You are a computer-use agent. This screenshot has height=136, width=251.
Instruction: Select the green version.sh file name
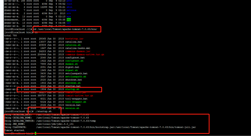[72, 108]
